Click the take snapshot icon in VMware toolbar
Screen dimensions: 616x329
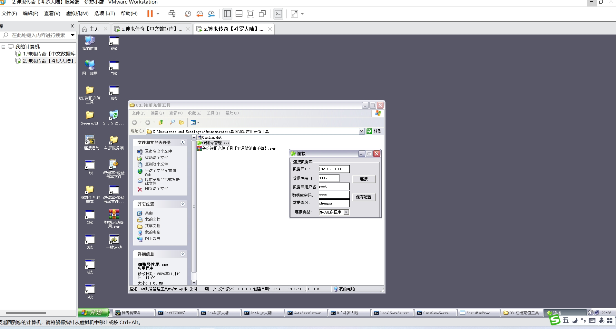click(188, 14)
